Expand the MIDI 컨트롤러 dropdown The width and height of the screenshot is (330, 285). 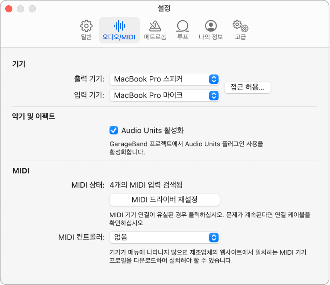(x=164, y=237)
